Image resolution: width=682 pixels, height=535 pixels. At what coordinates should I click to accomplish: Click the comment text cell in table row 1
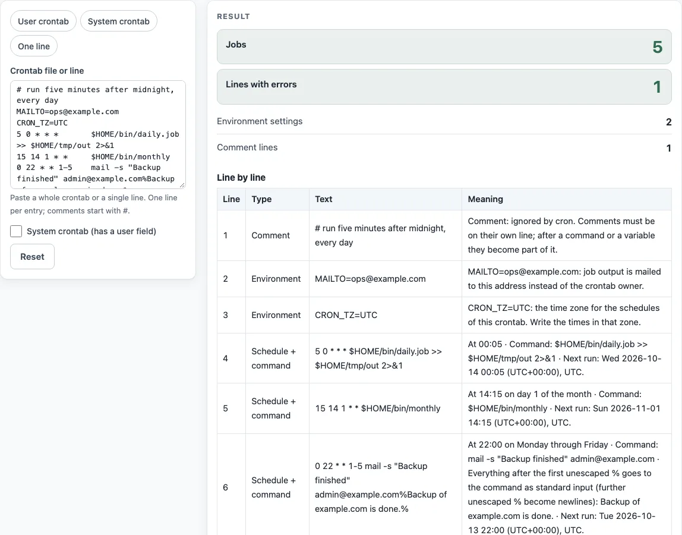coord(386,235)
